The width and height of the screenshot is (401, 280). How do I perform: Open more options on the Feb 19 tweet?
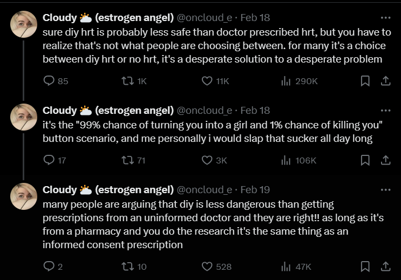pyautogui.click(x=385, y=190)
